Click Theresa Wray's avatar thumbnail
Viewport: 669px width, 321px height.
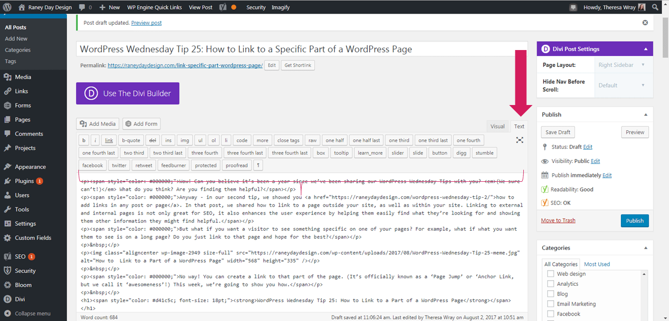(x=642, y=7)
